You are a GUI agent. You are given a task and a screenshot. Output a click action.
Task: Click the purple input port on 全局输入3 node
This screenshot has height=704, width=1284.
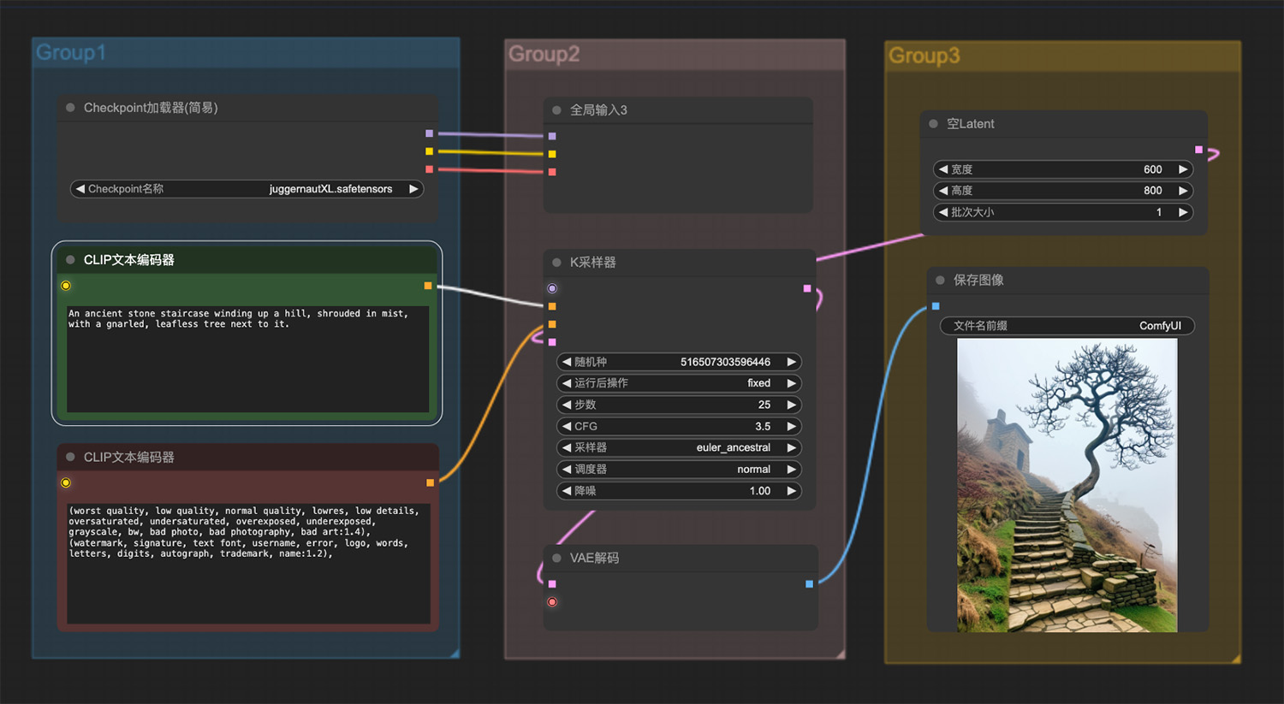click(x=552, y=136)
